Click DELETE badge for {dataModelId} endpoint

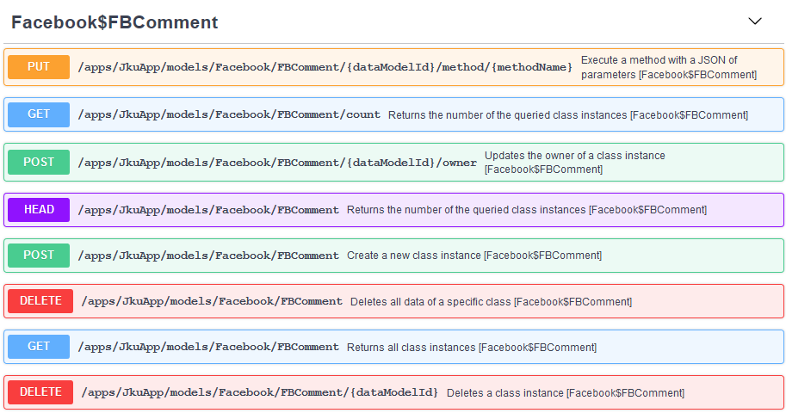pyautogui.click(x=40, y=392)
